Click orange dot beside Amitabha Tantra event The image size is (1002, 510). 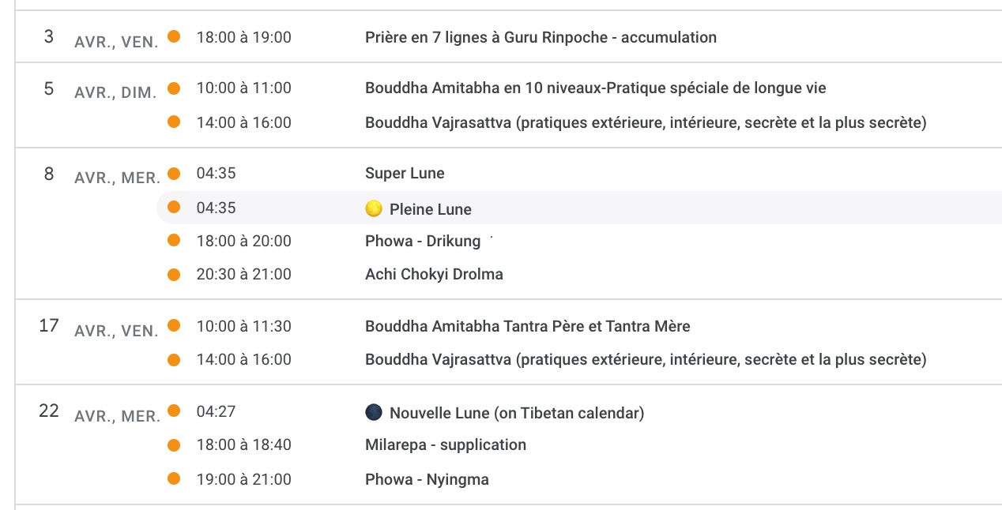coord(174,325)
